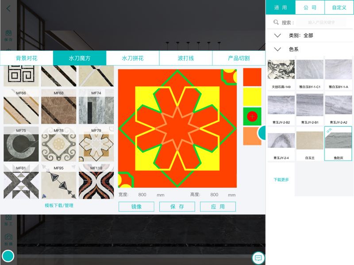Open 模板下载/管理 template link
354x265 pixels.
point(59,205)
